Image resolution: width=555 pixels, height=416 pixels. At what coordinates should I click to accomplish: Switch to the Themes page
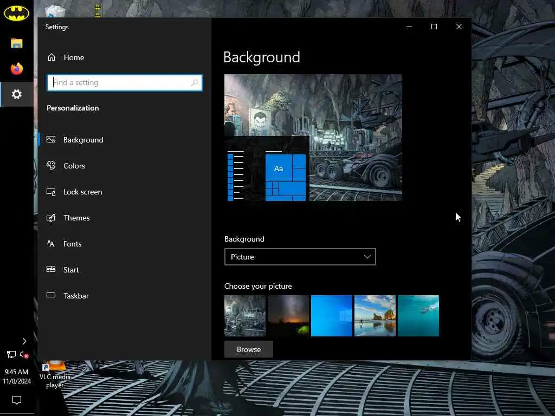pos(76,218)
